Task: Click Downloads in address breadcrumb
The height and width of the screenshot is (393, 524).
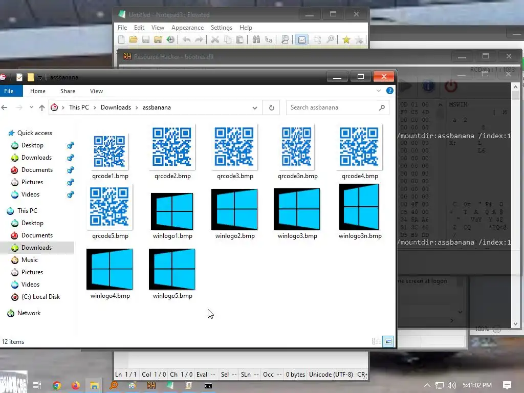Action: (x=116, y=107)
